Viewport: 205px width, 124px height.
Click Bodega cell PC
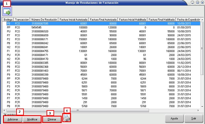[9, 90]
